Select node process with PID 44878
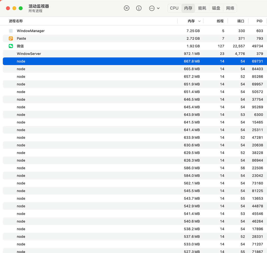Image resolution: width=267 pixels, height=253 pixels. pyautogui.click(x=135, y=206)
